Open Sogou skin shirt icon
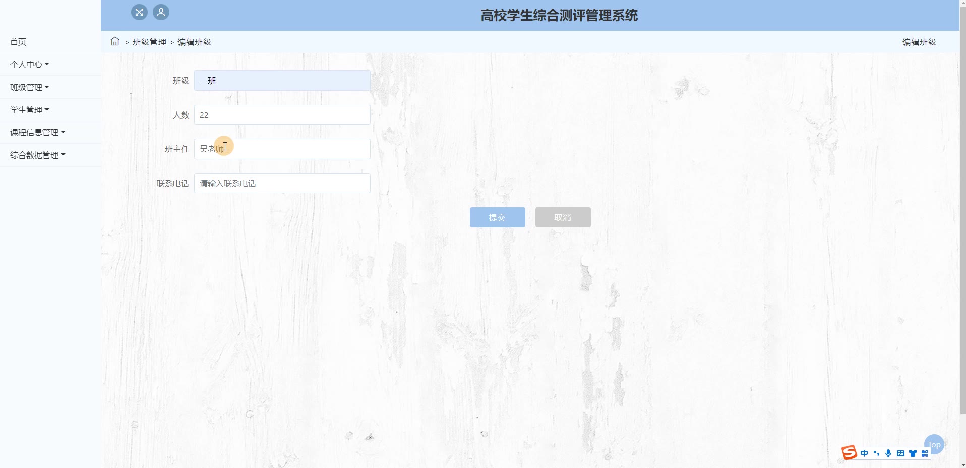 [913, 453]
